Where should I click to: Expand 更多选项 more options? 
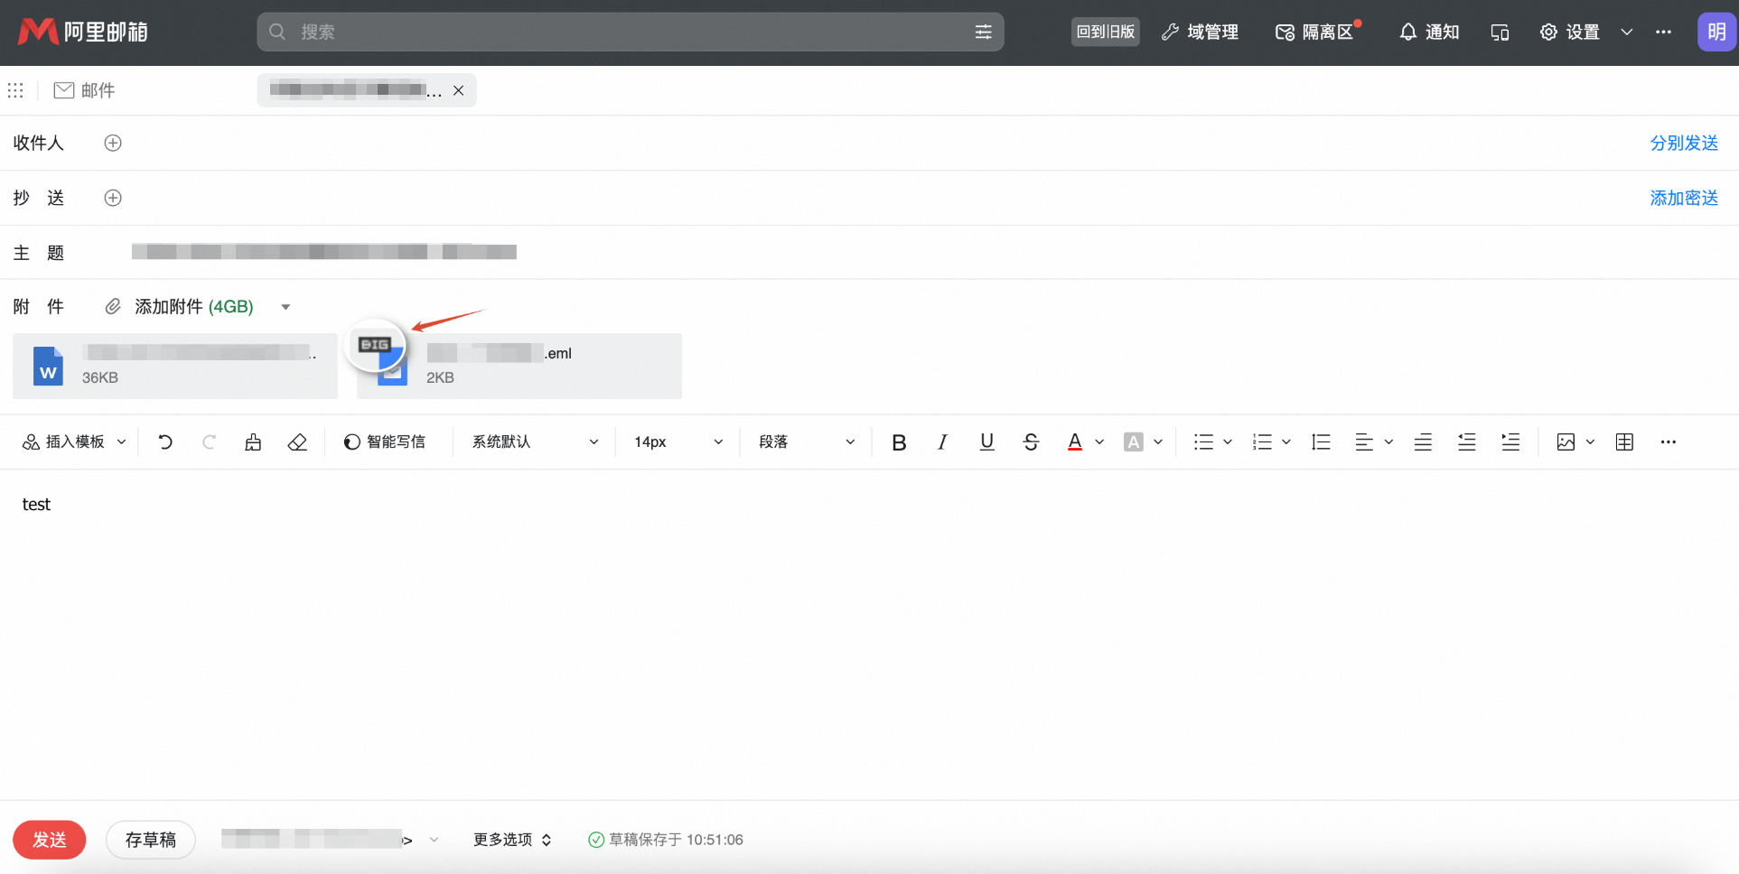click(x=512, y=840)
